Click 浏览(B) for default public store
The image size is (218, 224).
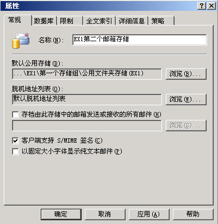tap(186, 74)
